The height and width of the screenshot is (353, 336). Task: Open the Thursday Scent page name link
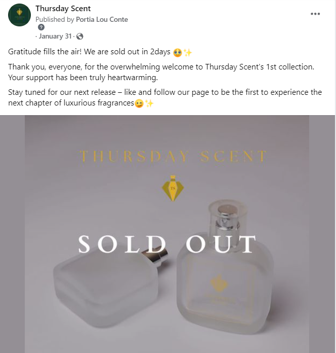(63, 9)
